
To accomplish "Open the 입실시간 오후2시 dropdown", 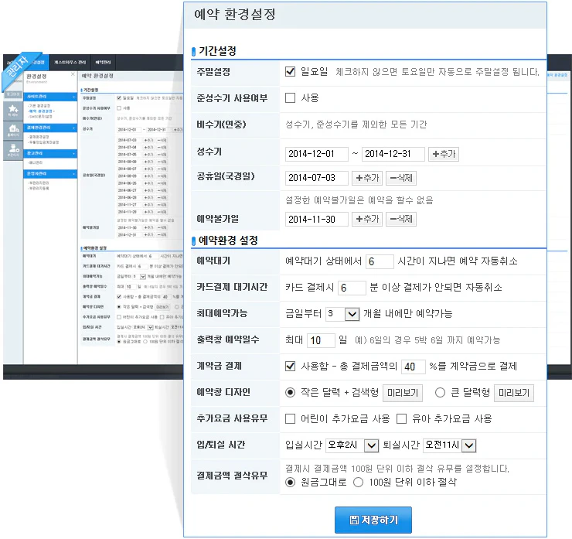I will [x=352, y=445].
